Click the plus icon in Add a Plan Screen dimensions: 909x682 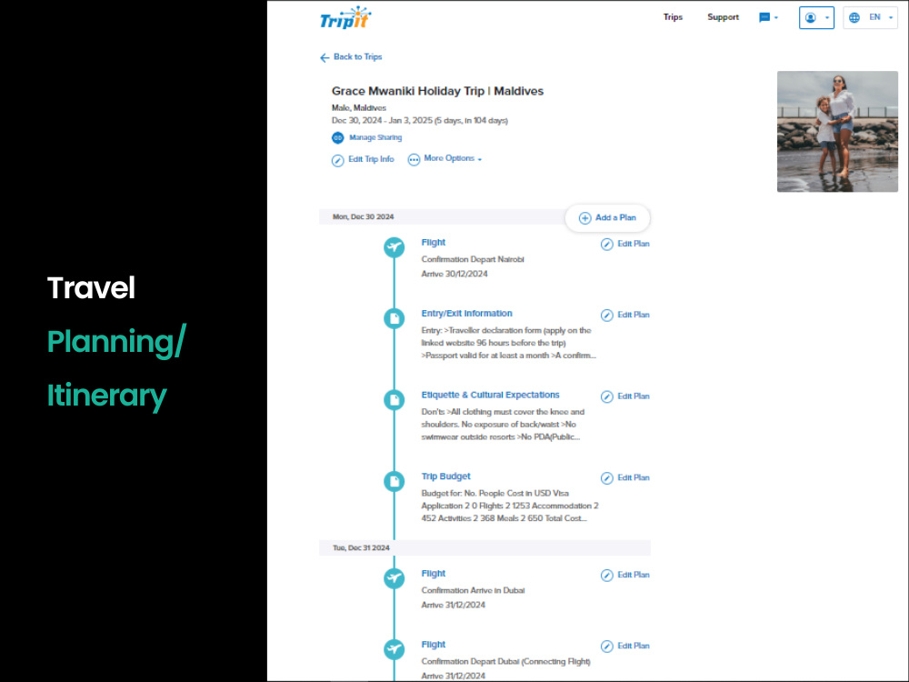click(584, 218)
